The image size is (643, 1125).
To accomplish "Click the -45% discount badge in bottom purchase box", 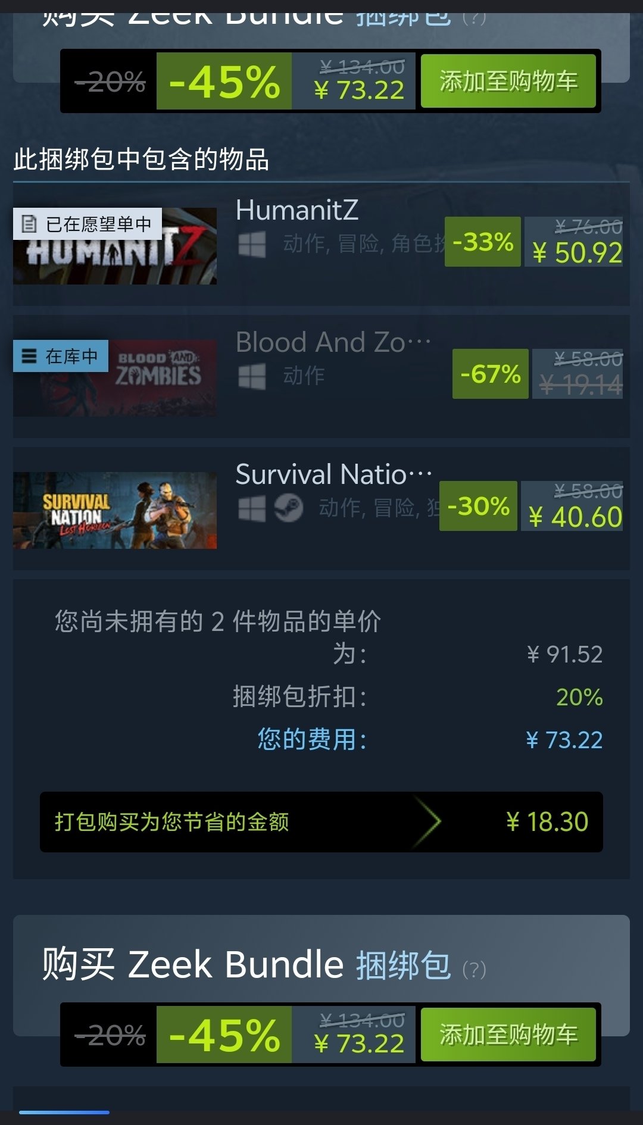I will 224,1035.
